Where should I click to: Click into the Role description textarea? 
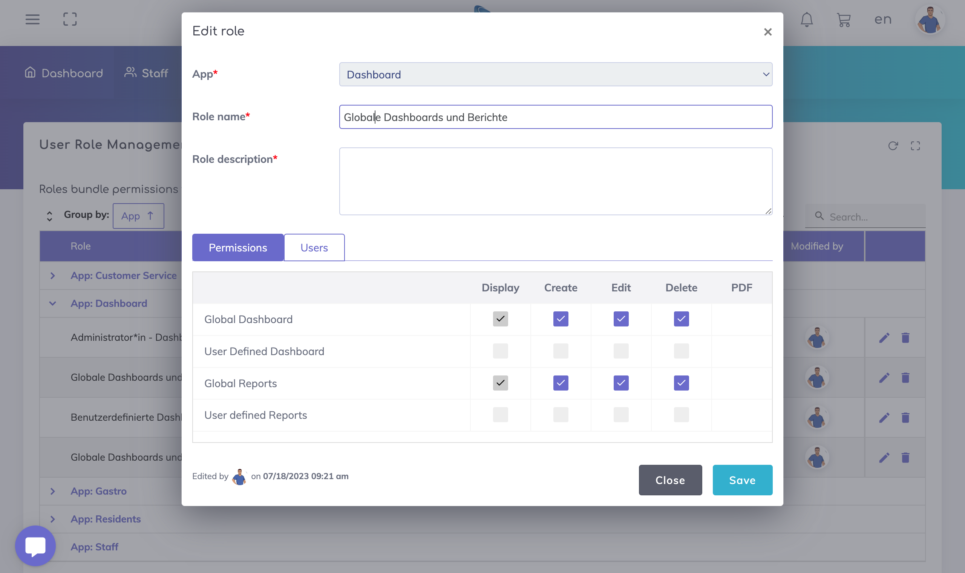point(556,181)
